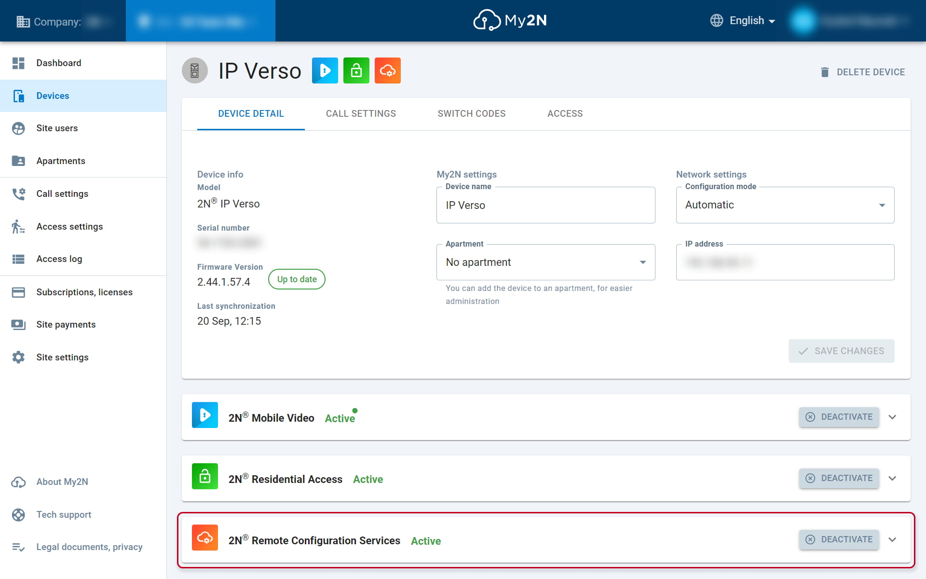Click the IP address input field
Viewport: 926px width, 579px height.
(x=785, y=262)
